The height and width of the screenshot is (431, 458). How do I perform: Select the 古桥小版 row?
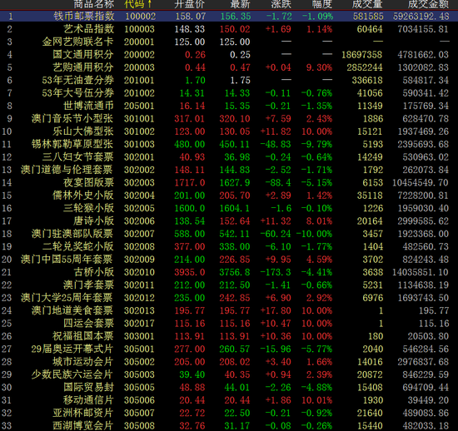click(229, 272)
